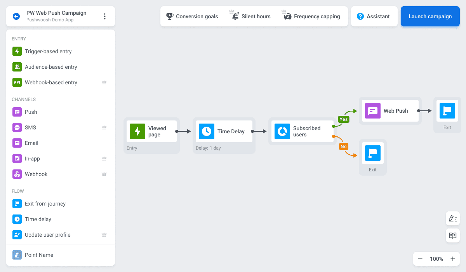Screen dimensions: 466x272
Task: Select the Subscribed users node on canvas
Action: click(x=303, y=131)
